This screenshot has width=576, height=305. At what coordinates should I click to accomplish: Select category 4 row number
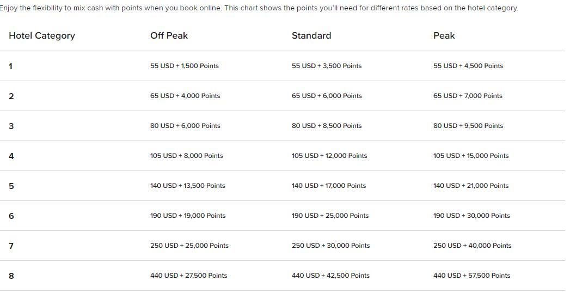(x=11, y=156)
